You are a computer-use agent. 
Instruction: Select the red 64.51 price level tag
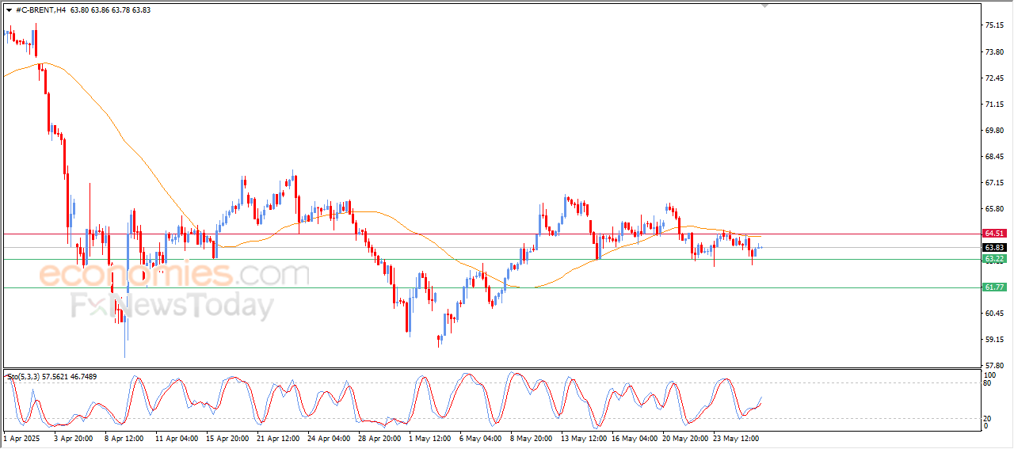(993, 234)
